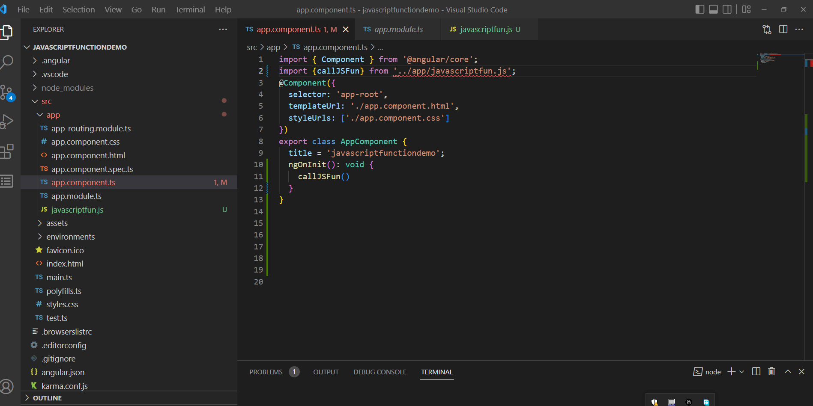Open the Extensions view icon
The width and height of the screenshot is (813, 406).
tap(7, 151)
